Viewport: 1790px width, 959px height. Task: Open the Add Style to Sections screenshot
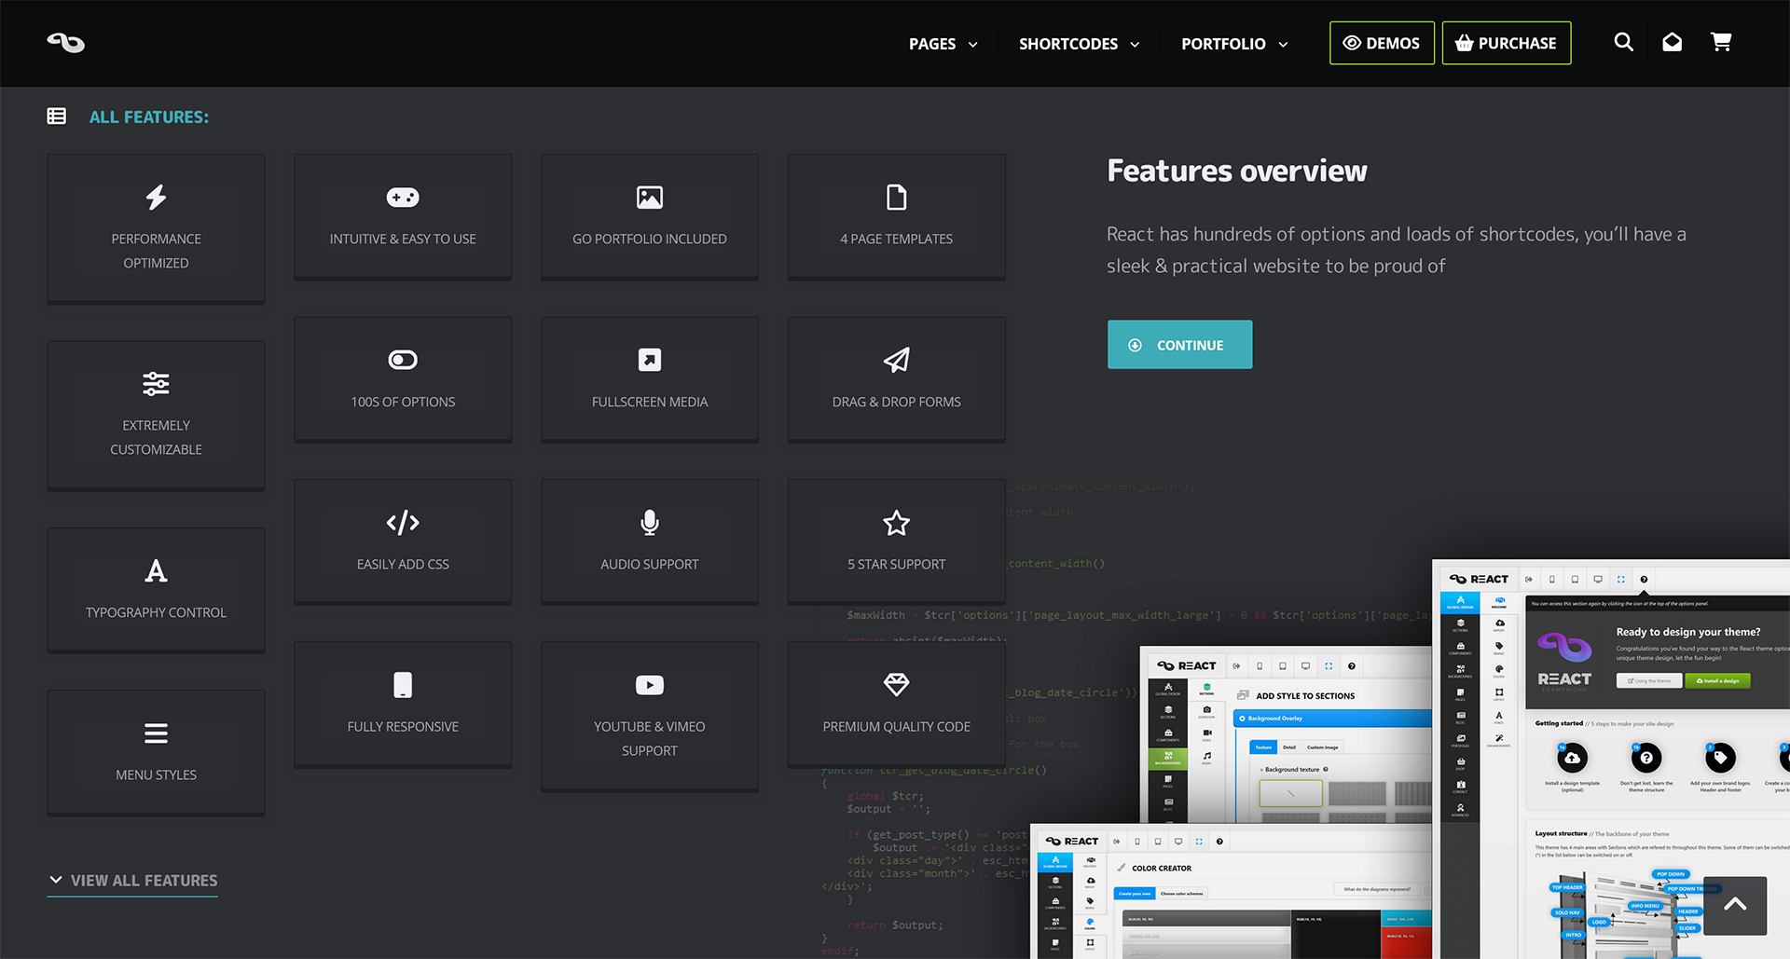pyautogui.click(x=1286, y=734)
